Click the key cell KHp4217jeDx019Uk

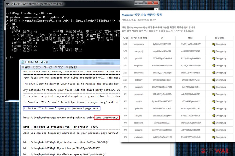pyautogui.click(x=162, y=94)
